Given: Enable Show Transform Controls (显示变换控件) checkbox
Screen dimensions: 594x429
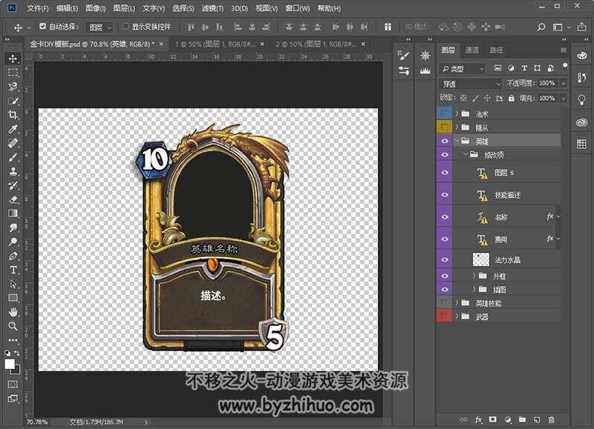Looking at the screenshot, I should click(x=125, y=27).
